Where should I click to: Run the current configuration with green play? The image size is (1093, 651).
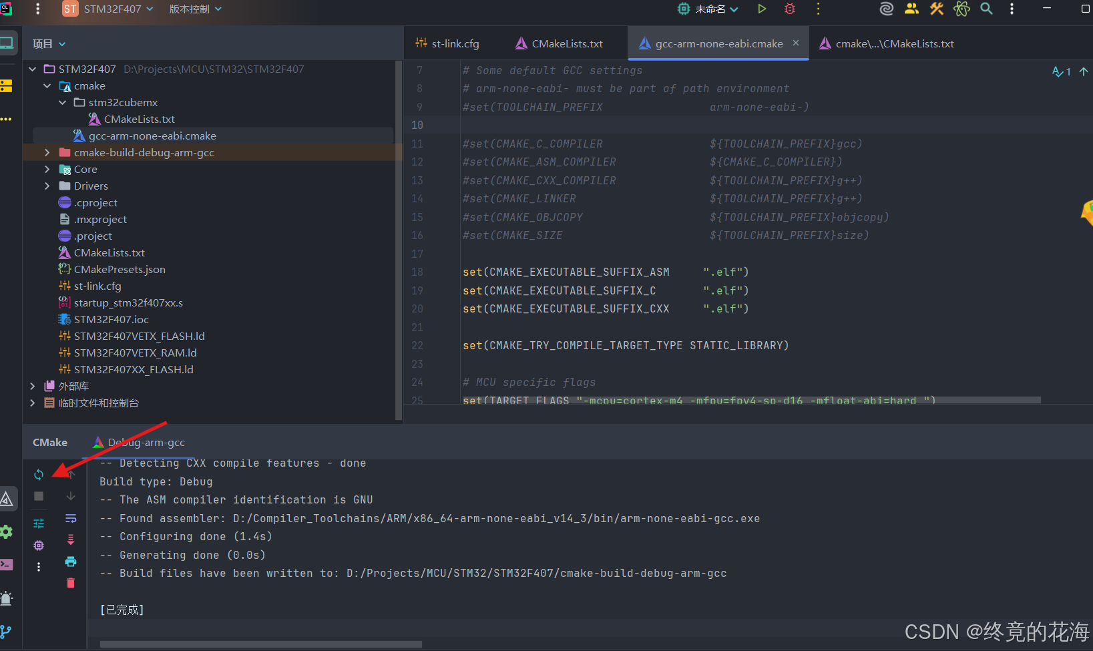point(762,9)
